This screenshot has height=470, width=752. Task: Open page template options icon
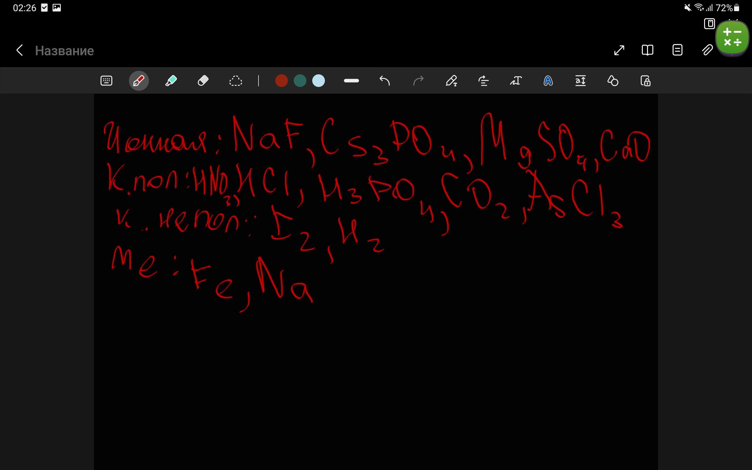tap(677, 50)
